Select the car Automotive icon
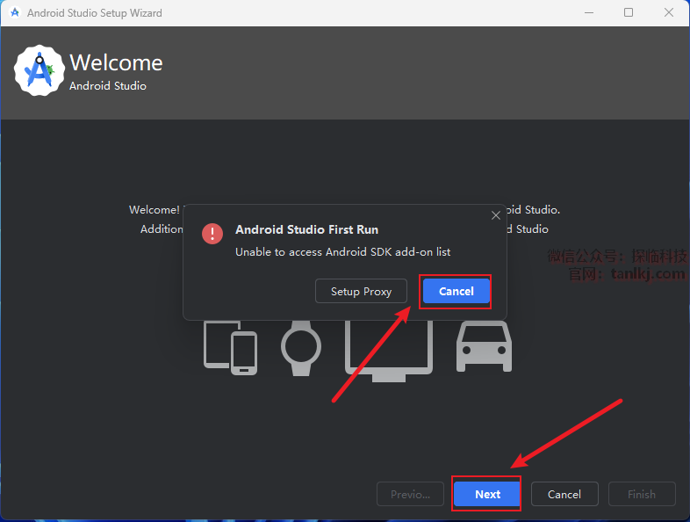The image size is (690, 522). pos(484,346)
